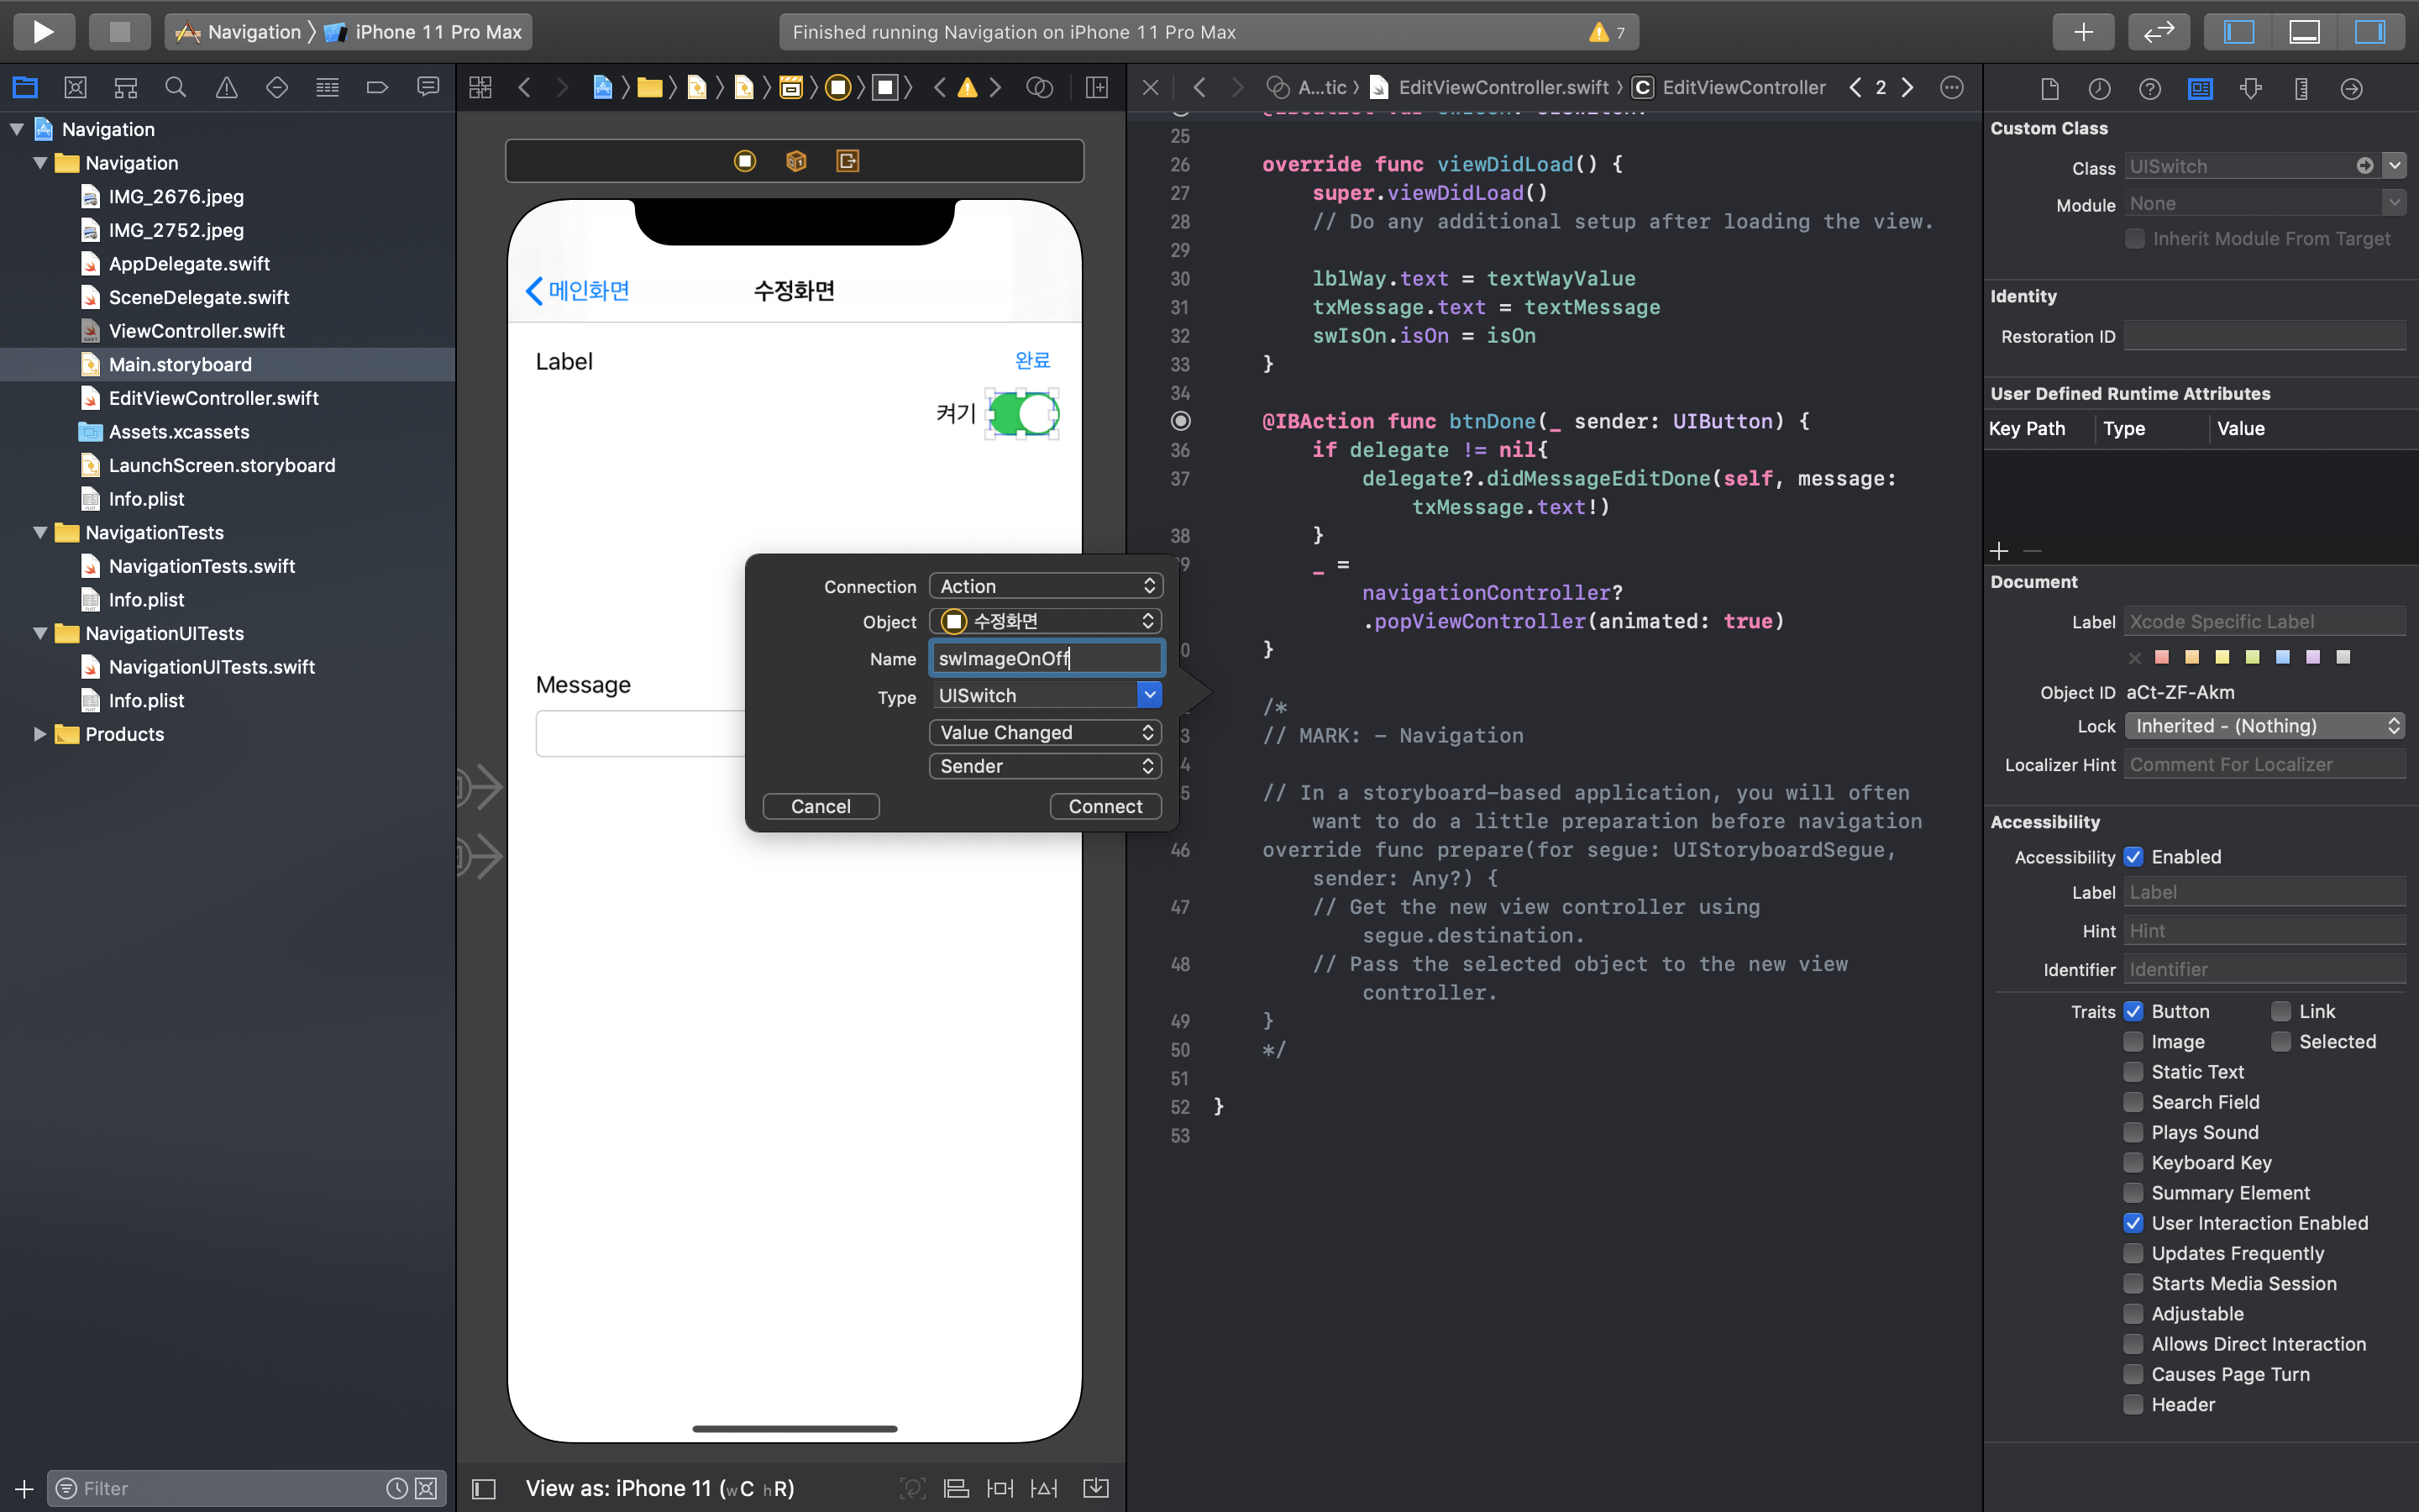Open the Connections inspector arrow icon

(2351, 88)
